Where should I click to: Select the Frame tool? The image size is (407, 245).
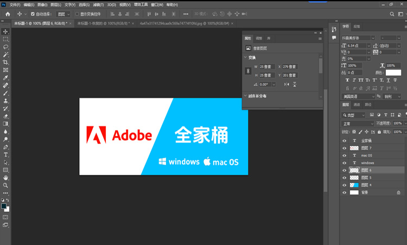click(5, 70)
